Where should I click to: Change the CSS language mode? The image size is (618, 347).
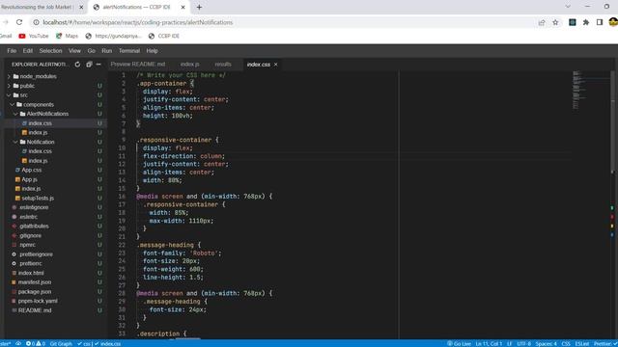[566, 343]
